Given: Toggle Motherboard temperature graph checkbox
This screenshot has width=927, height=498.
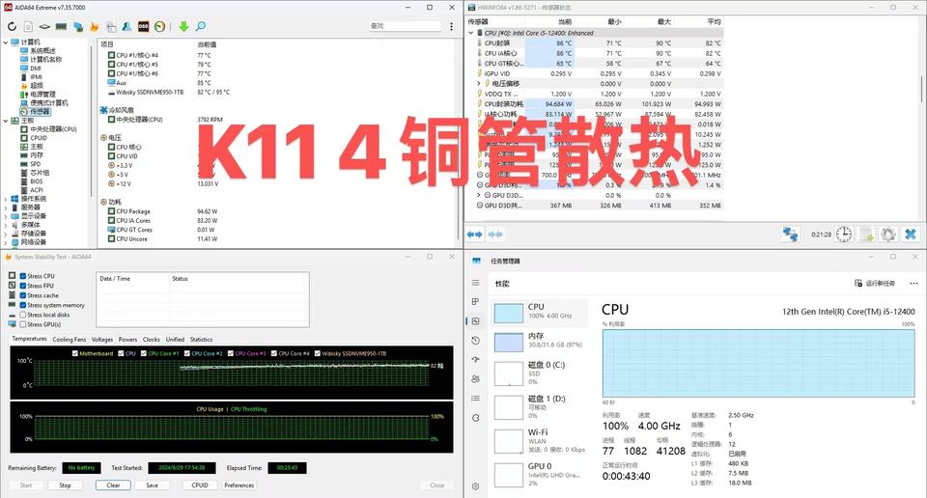Looking at the screenshot, I should click(75, 353).
